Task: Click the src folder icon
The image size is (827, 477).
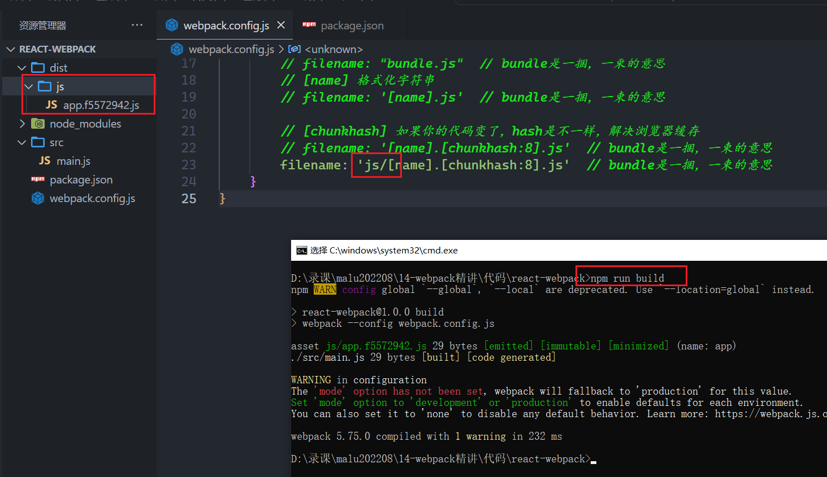Action: tap(38, 142)
